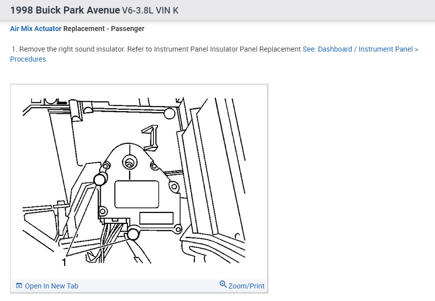The width and height of the screenshot is (435, 301).
Task: Click the Zoom/Print link text
Action: coord(246,286)
